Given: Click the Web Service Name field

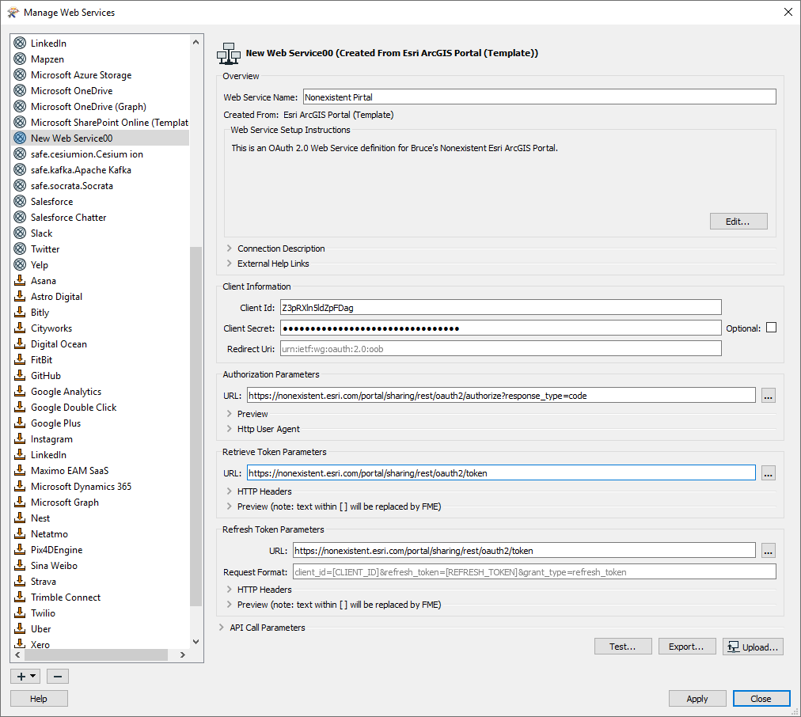Looking at the screenshot, I should (x=540, y=97).
